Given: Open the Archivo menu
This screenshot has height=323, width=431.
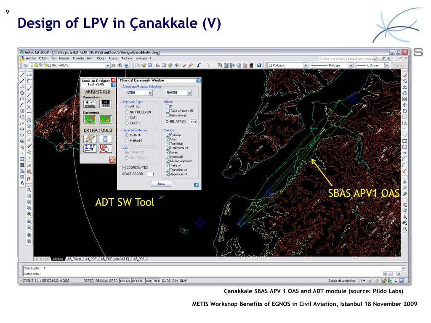Looking at the screenshot, I should (31, 58).
